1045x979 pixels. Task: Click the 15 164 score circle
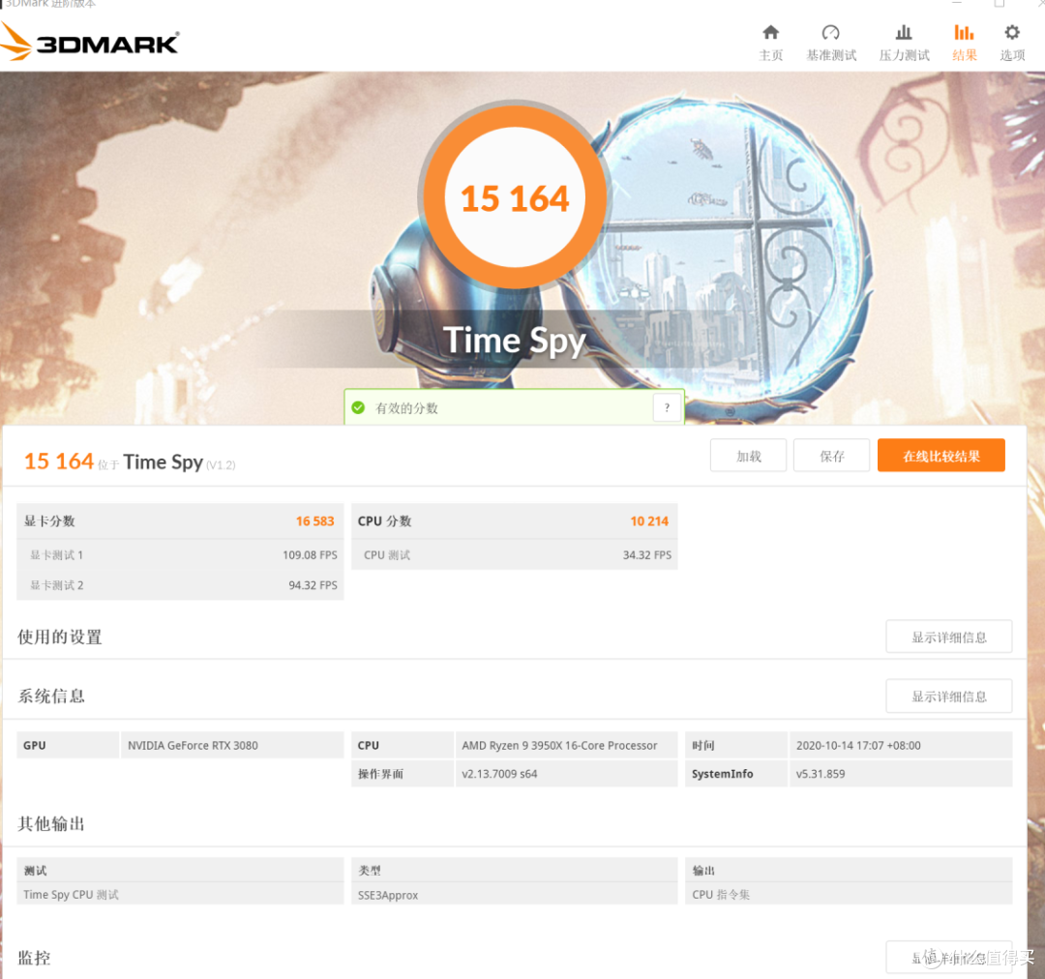coord(515,198)
